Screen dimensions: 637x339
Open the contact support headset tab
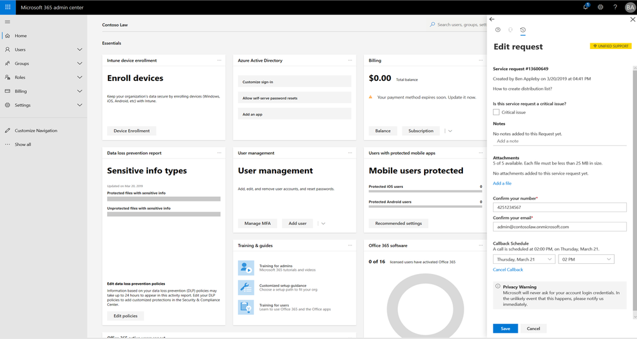[x=510, y=30]
